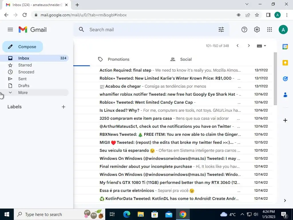Open email 'Seu veiculo tá esperando'
Viewport: 293px width, 220px height.
pos(173,150)
